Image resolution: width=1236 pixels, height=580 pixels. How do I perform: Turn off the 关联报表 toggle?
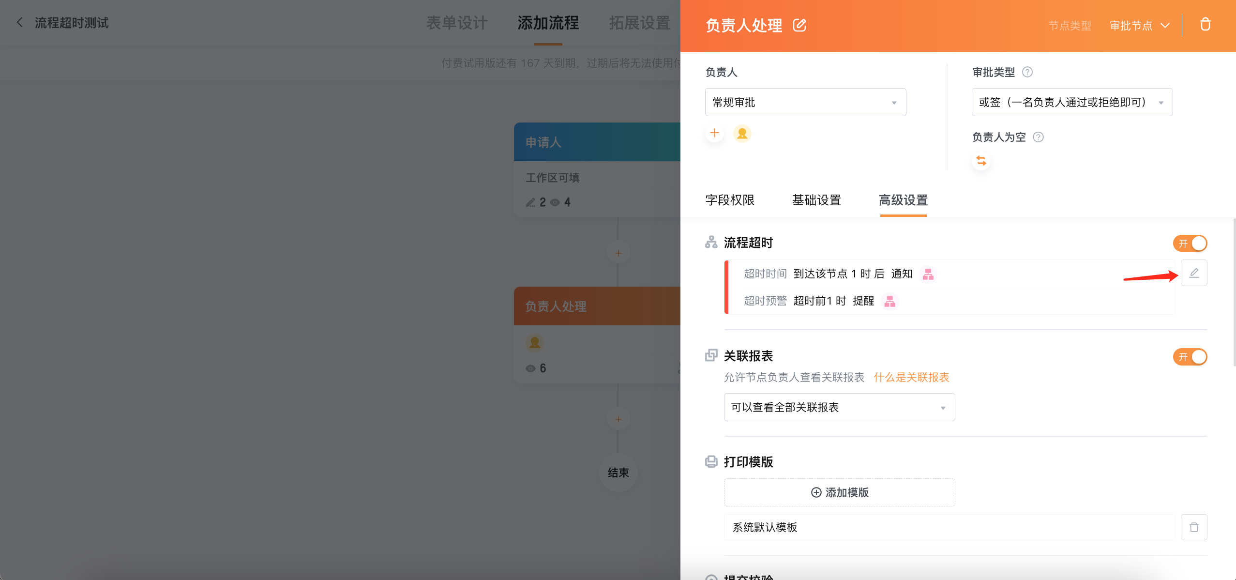(1190, 357)
